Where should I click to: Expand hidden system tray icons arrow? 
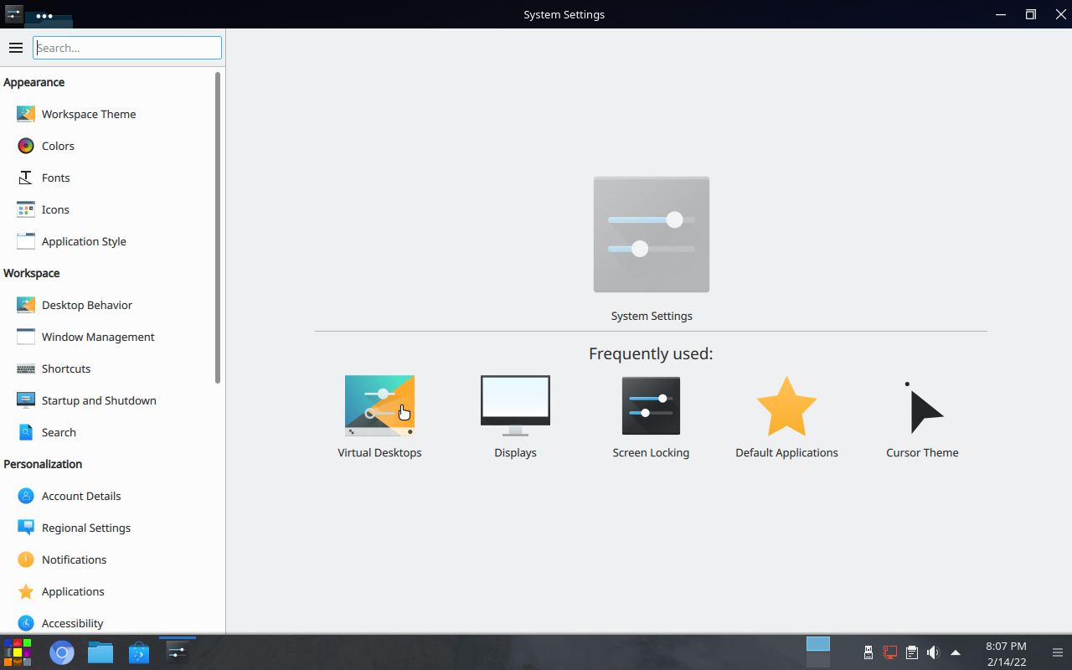tap(956, 652)
